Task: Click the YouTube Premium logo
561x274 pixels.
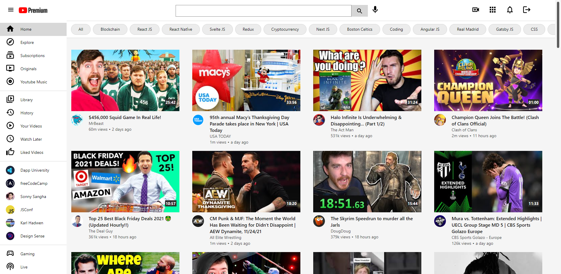Action: 33,10
